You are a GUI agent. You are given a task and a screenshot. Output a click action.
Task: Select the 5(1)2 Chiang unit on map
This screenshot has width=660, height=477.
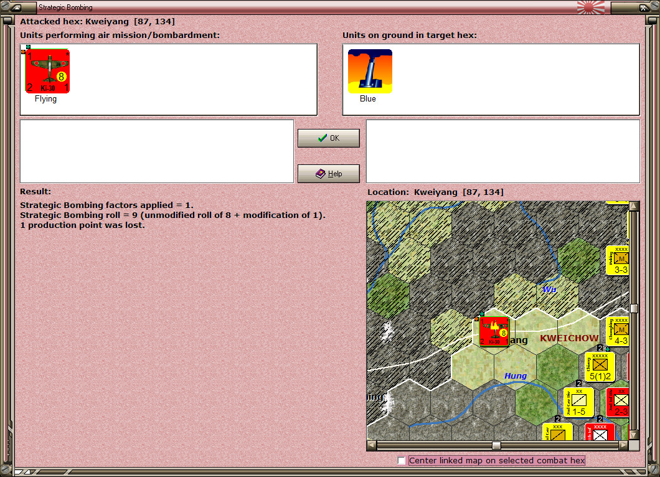tap(600, 367)
